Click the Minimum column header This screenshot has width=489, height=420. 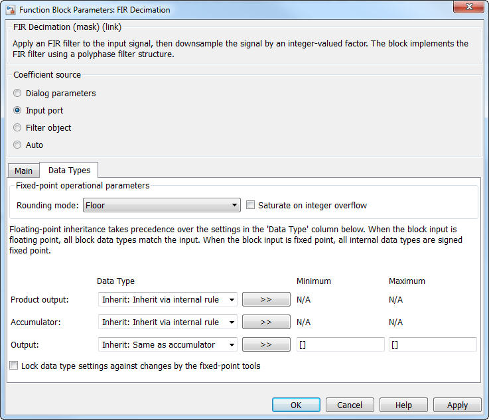[x=314, y=281]
